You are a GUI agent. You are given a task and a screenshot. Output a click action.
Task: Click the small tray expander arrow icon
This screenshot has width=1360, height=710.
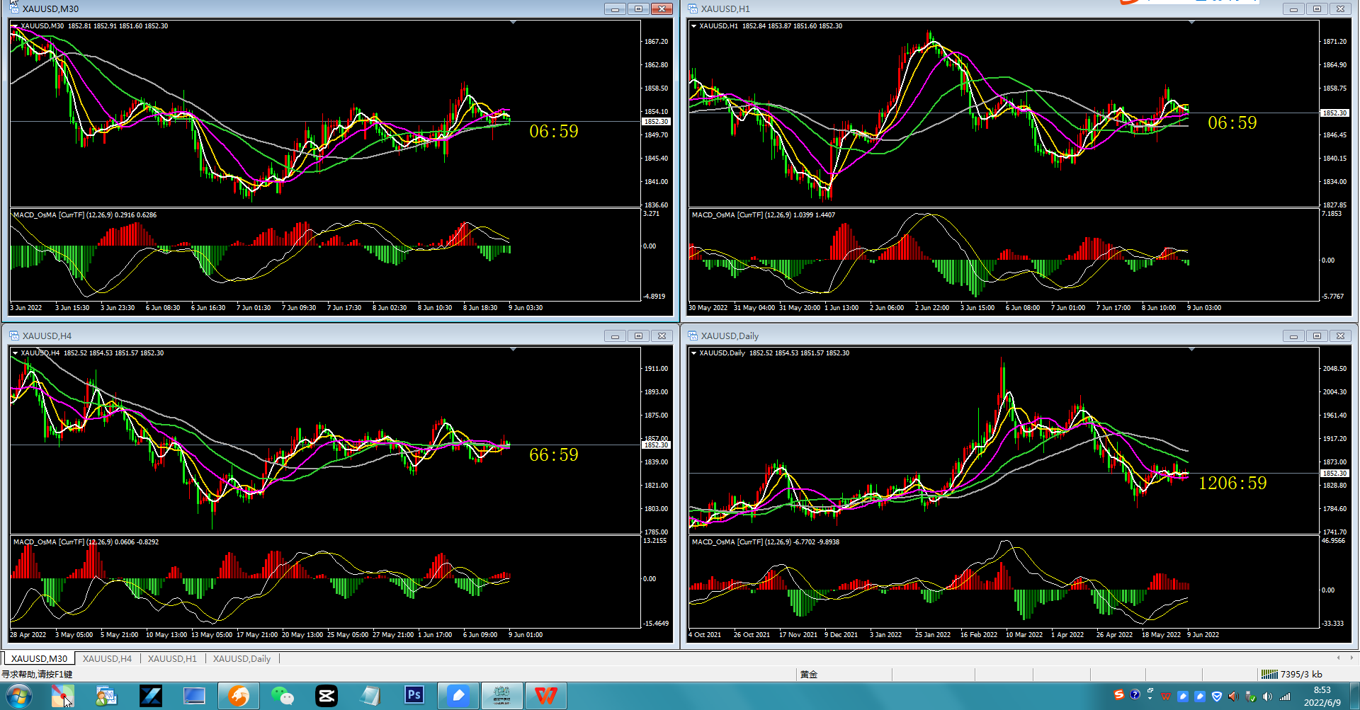pos(1150,698)
